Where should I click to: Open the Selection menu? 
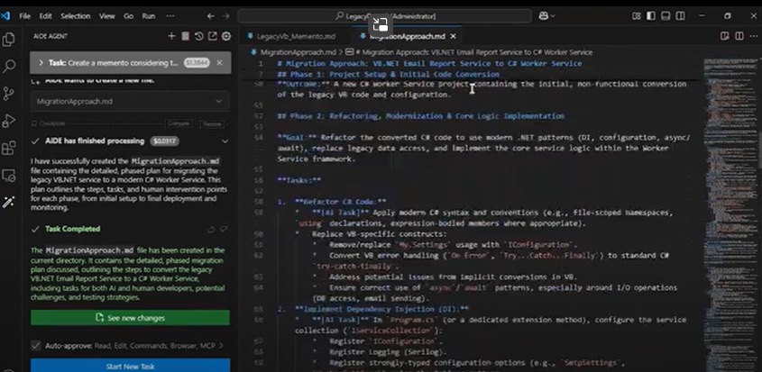coord(76,15)
